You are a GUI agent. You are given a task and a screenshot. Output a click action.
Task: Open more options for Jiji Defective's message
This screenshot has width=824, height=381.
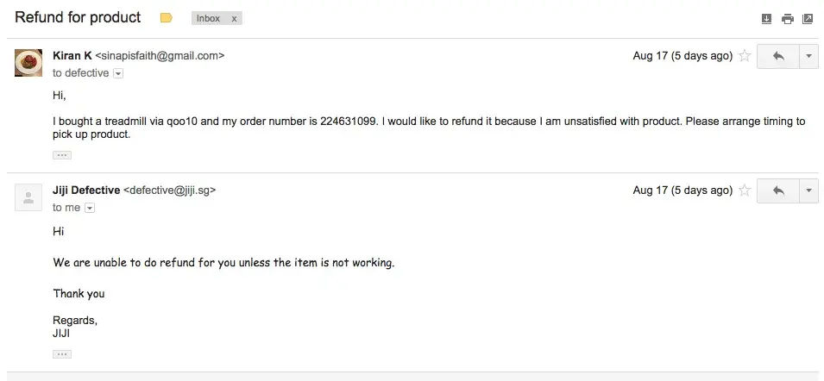(x=808, y=190)
